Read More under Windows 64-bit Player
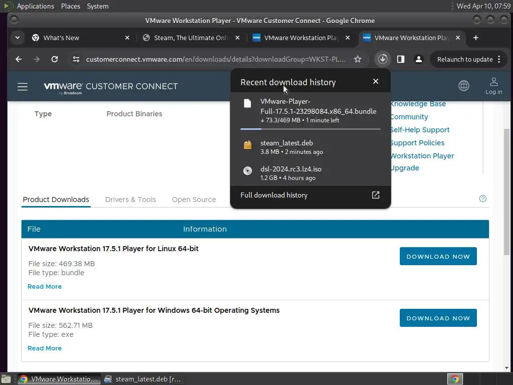The height and width of the screenshot is (385, 513). click(x=45, y=348)
